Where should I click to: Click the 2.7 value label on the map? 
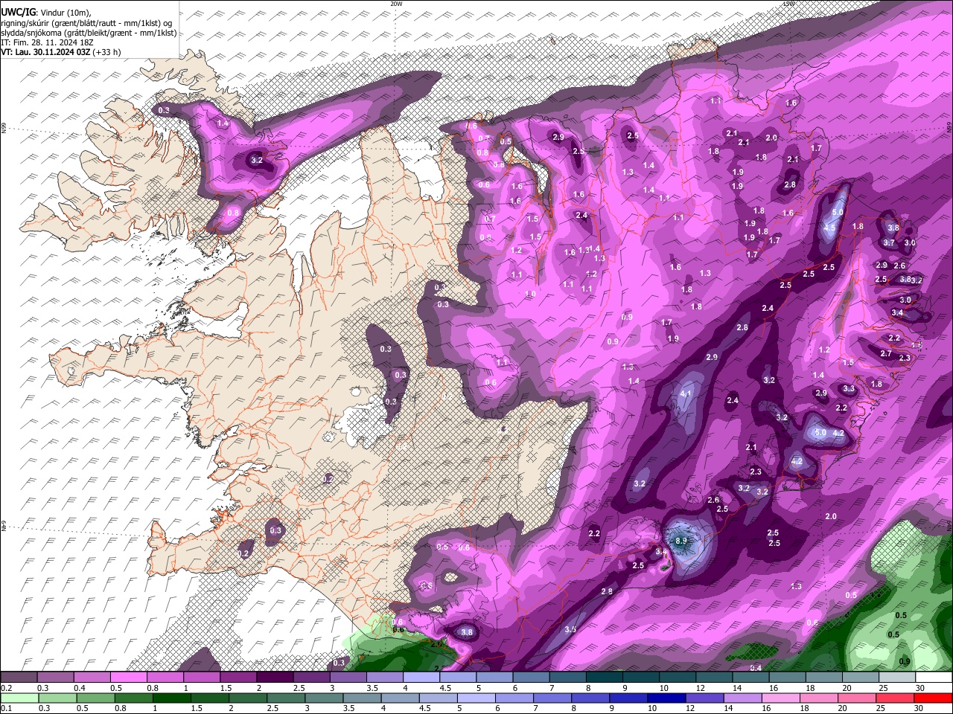[x=885, y=354]
